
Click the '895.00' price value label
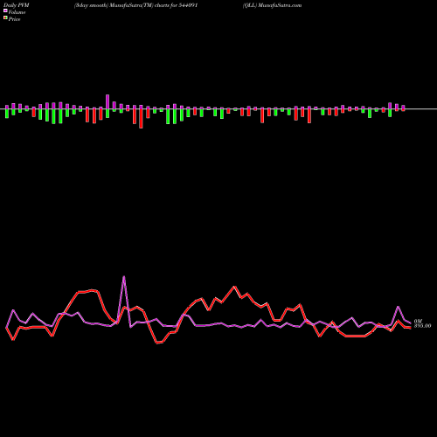coord(422,326)
